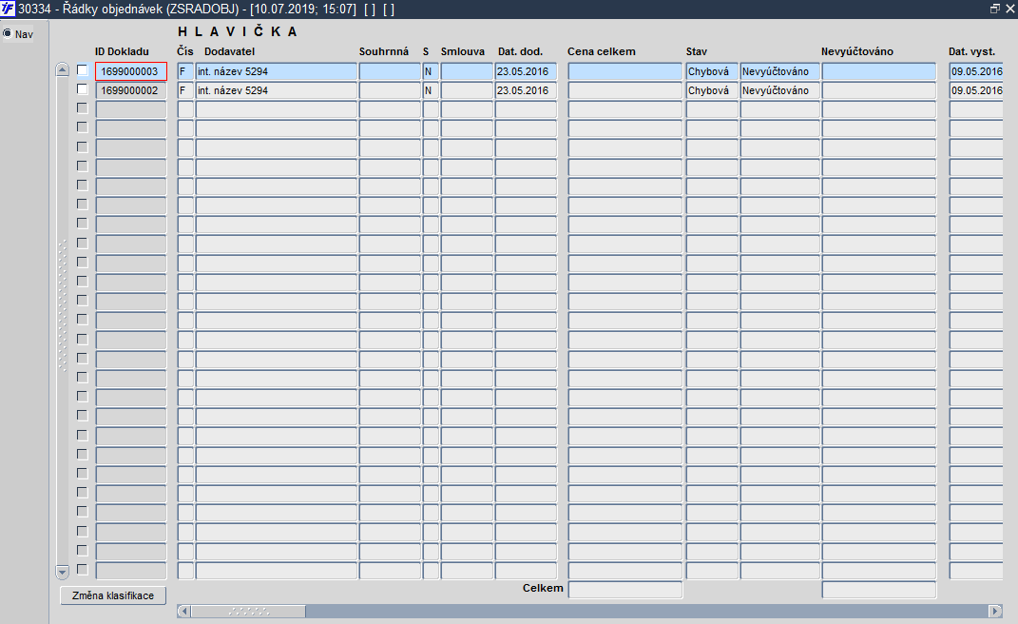The height and width of the screenshot is (624, 1018).
Task: Click Nevyúčtováno status in row 1699000003
Action: coord(780,71)
